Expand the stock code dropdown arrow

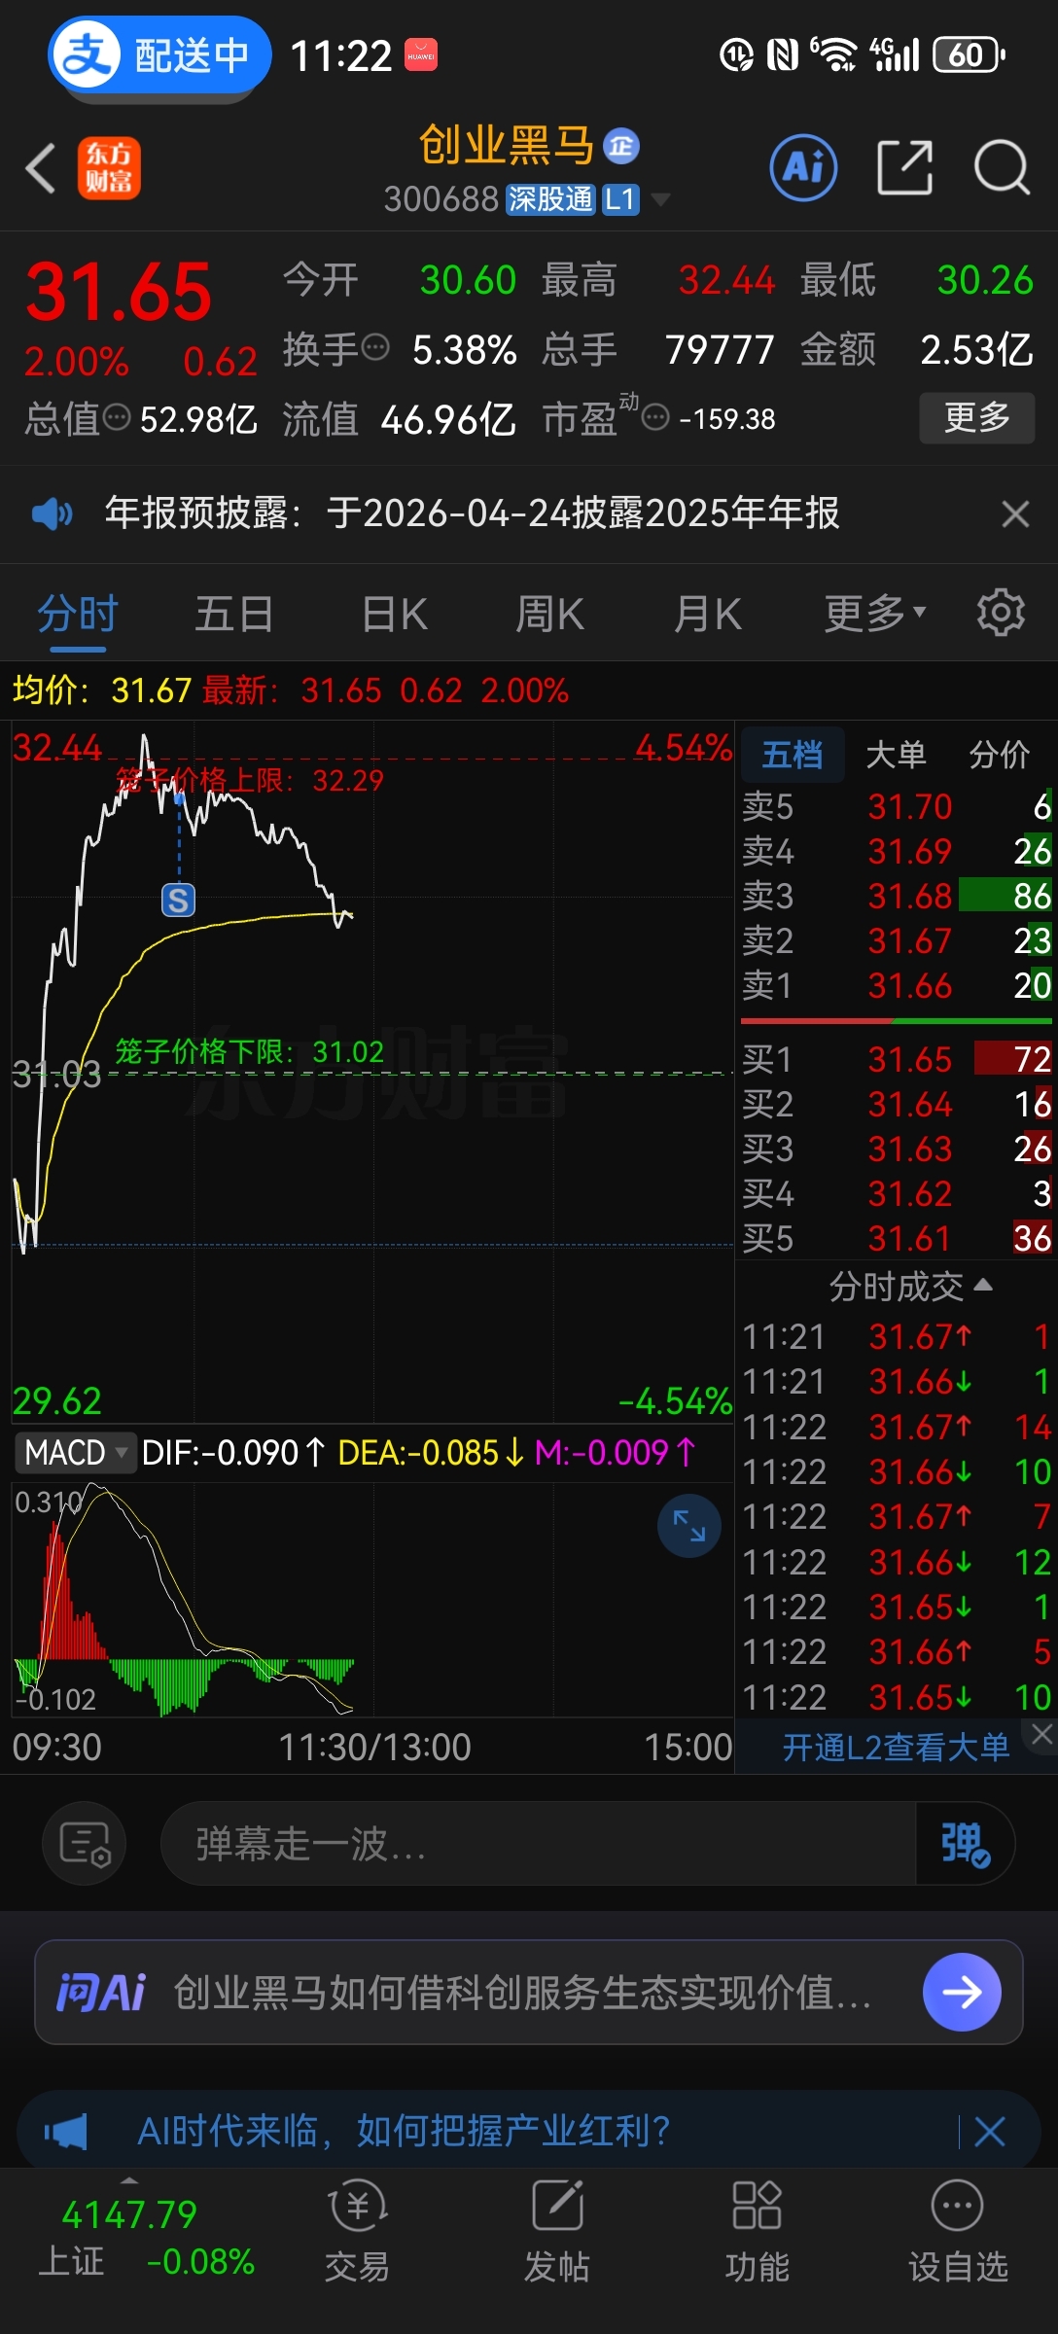pos(660,199)
